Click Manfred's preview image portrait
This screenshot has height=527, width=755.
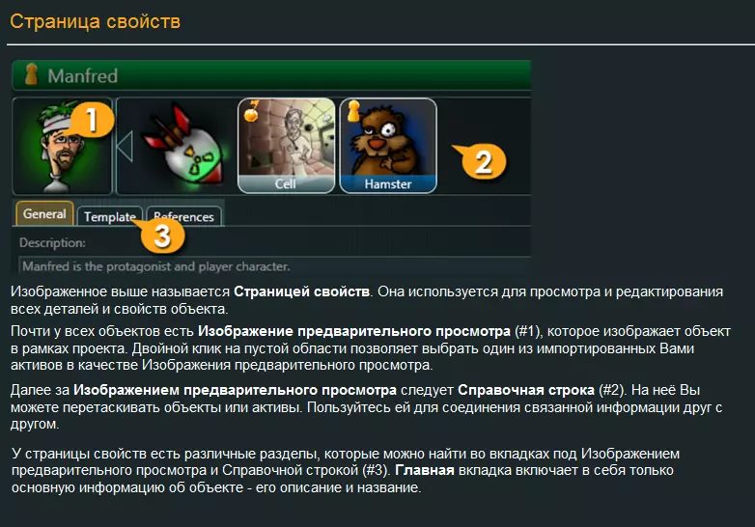62,146
